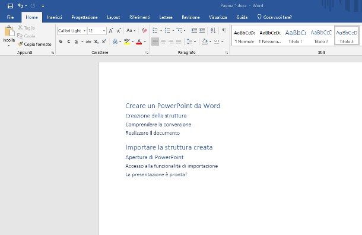Open line and paragraph spacing icon
This screenshot has width=362, height=235.
click(189, 42)
